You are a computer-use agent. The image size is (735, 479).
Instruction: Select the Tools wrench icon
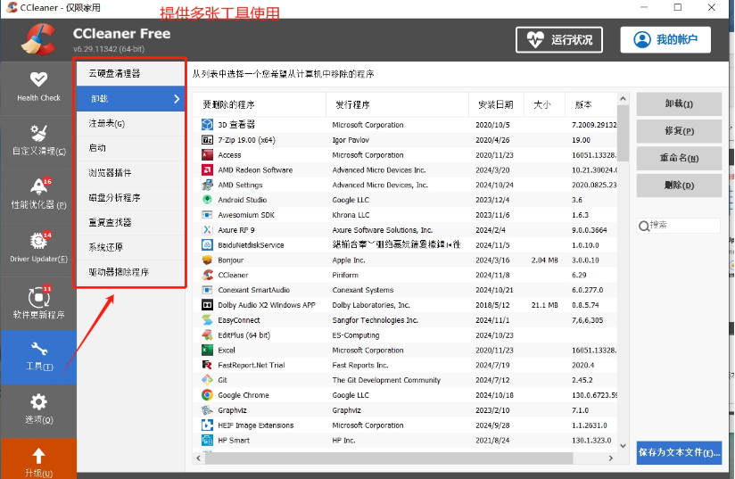click(38, 350)
